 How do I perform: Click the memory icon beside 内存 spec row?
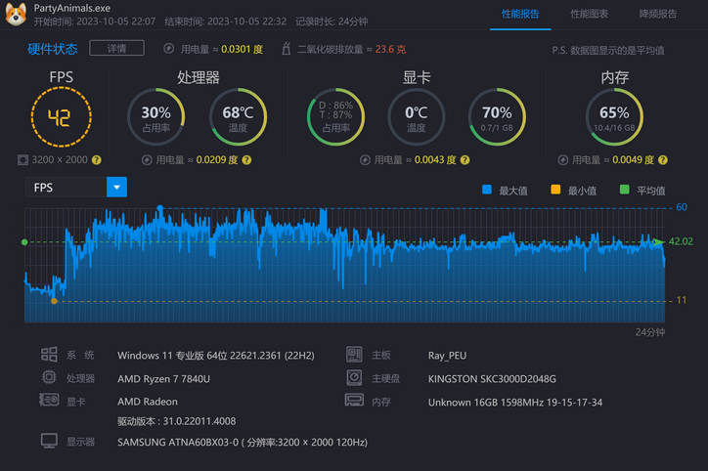coord(354,401)
